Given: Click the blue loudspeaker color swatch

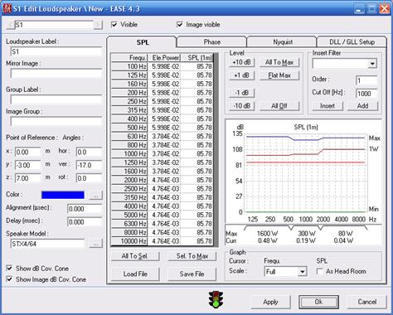Looking at the screenshot, I should [63, 195].
